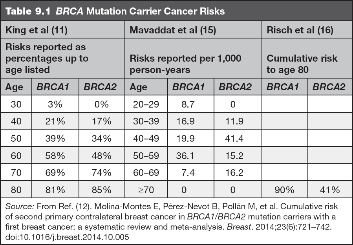Click "Risks reported per 1,000 person-years" subheader
353x245 pixels.
pyautogui.click(x=185, y=64)
